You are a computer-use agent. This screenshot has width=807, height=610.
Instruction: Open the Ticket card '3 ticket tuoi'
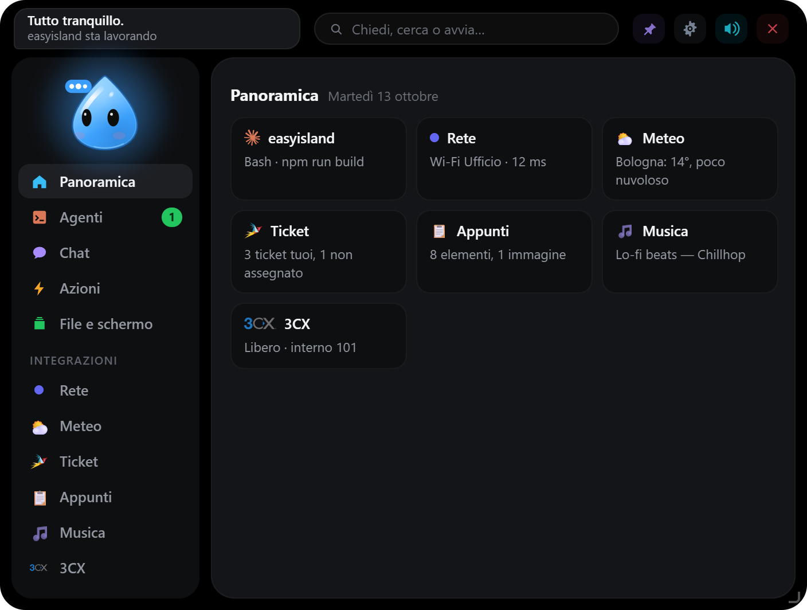tap(319, 252)
